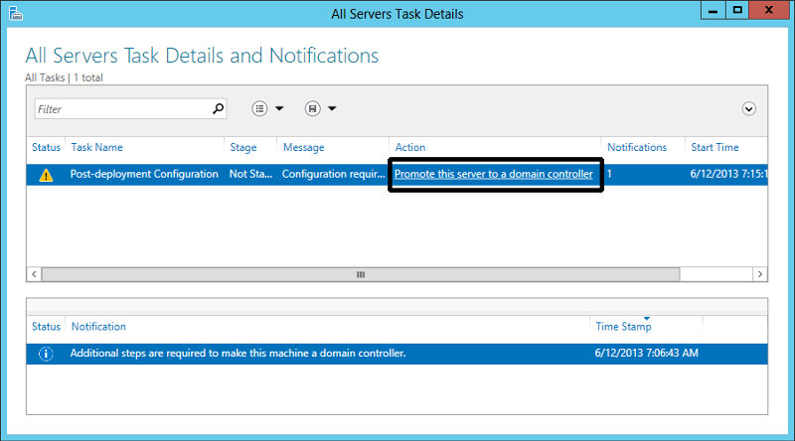Minimize the All Servers Task Details window
The height and width of the screenshot is (441, 795).
point(713,10)
